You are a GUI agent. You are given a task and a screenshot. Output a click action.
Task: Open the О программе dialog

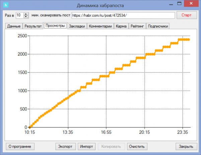click(20, 146)
